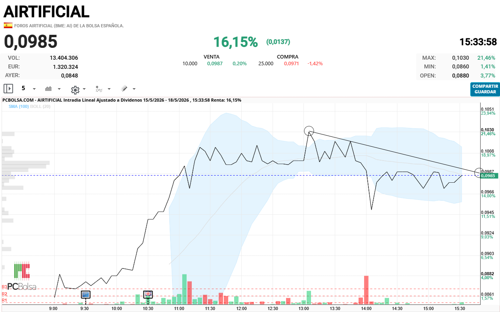
Task: Select the drawing pencil tool icon
Action: coord(124,89)
